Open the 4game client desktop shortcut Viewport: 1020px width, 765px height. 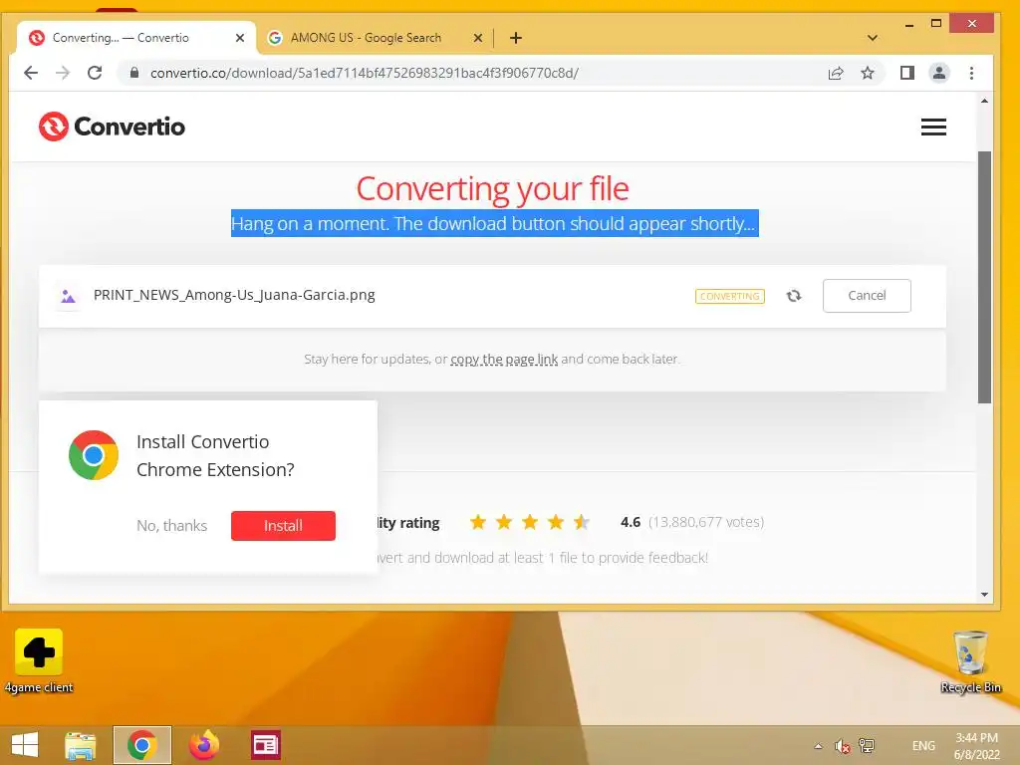point(39,661)
